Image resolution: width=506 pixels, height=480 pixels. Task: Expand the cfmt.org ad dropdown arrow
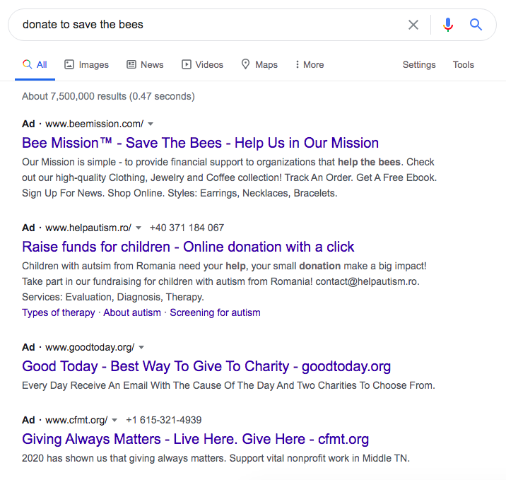click(x=115, y=420)
